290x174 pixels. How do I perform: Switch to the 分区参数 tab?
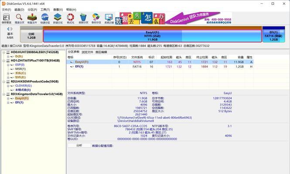74,52
